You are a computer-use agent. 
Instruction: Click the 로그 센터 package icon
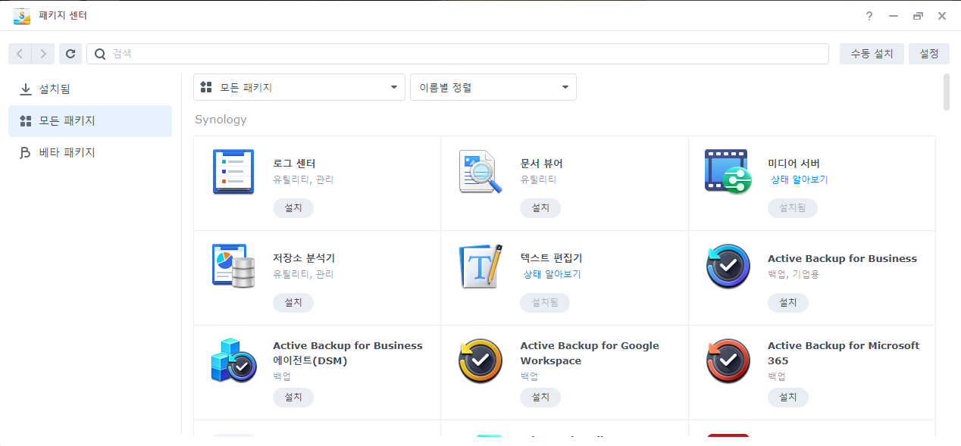coord(233,172)
